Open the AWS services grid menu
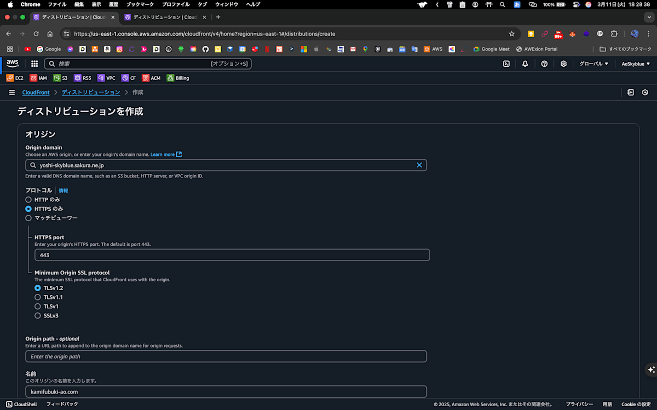 click(x=34, y=63)
